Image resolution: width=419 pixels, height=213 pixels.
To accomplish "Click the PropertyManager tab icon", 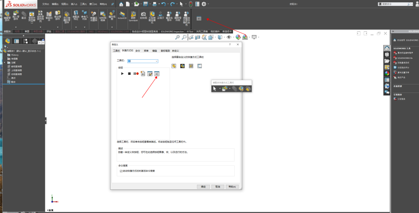I will (17, 41).
